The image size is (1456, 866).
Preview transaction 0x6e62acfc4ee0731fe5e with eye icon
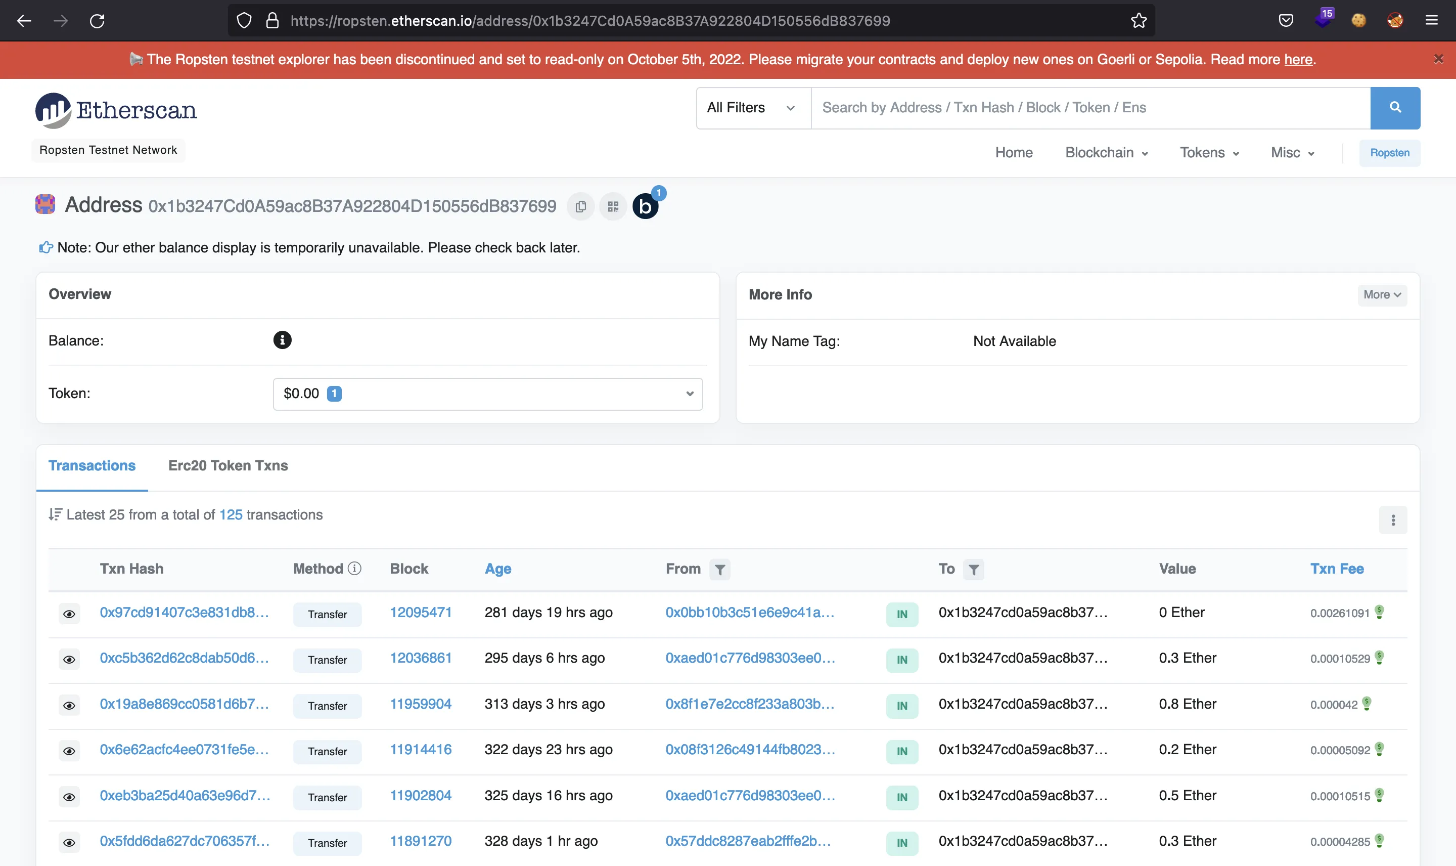69,751
